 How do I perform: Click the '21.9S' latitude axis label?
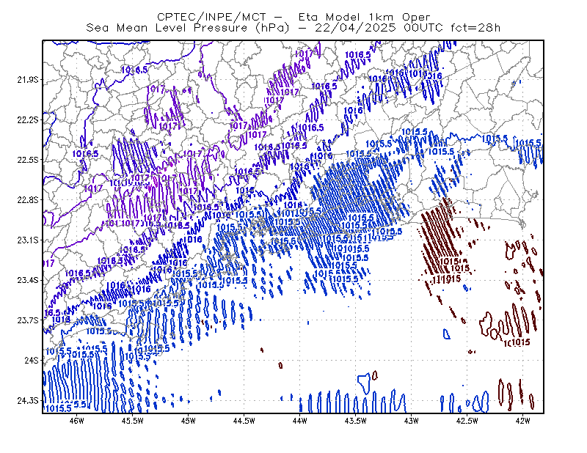28,80
